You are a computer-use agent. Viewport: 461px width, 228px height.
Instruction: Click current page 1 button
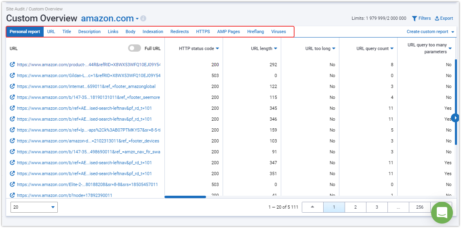click(x=334, y=207)
